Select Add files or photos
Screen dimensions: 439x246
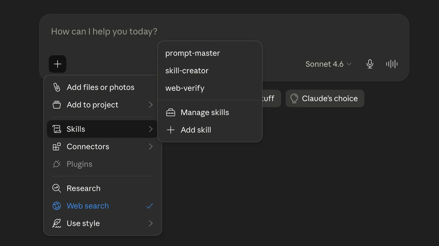(x=102, y=87)
